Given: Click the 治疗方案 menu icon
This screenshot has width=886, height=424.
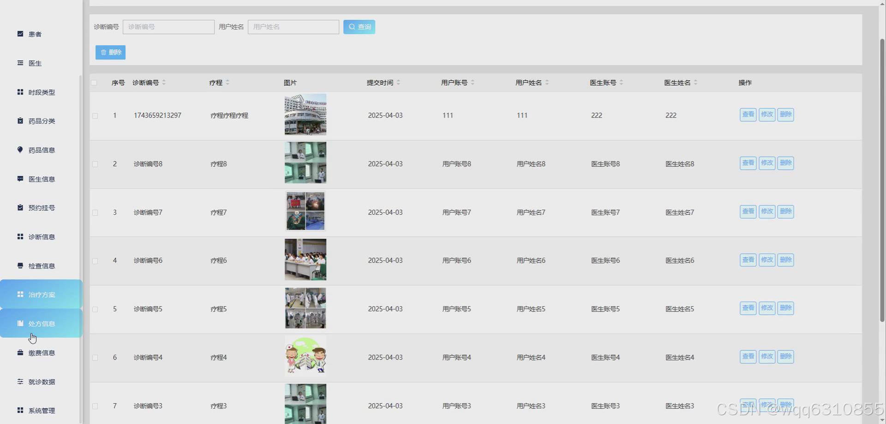Looking at the screenshot, I should point(20,294).
